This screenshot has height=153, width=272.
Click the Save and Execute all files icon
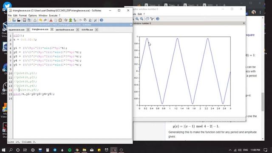coord(90,20)
